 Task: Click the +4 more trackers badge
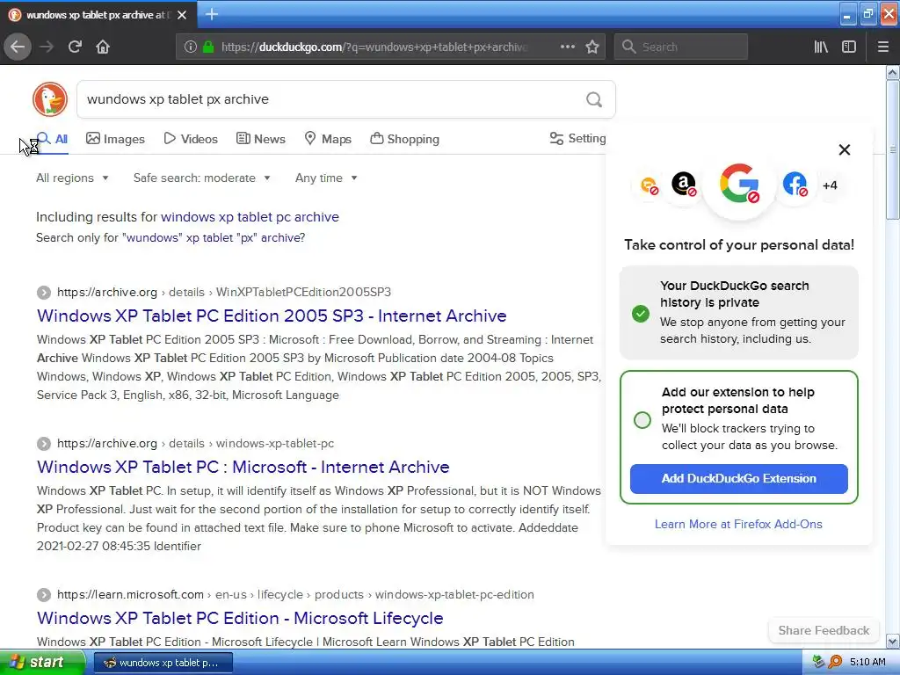[x=830, y=185]
